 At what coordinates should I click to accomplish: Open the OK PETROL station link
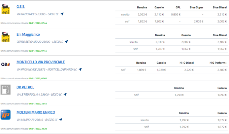[25, 87]
